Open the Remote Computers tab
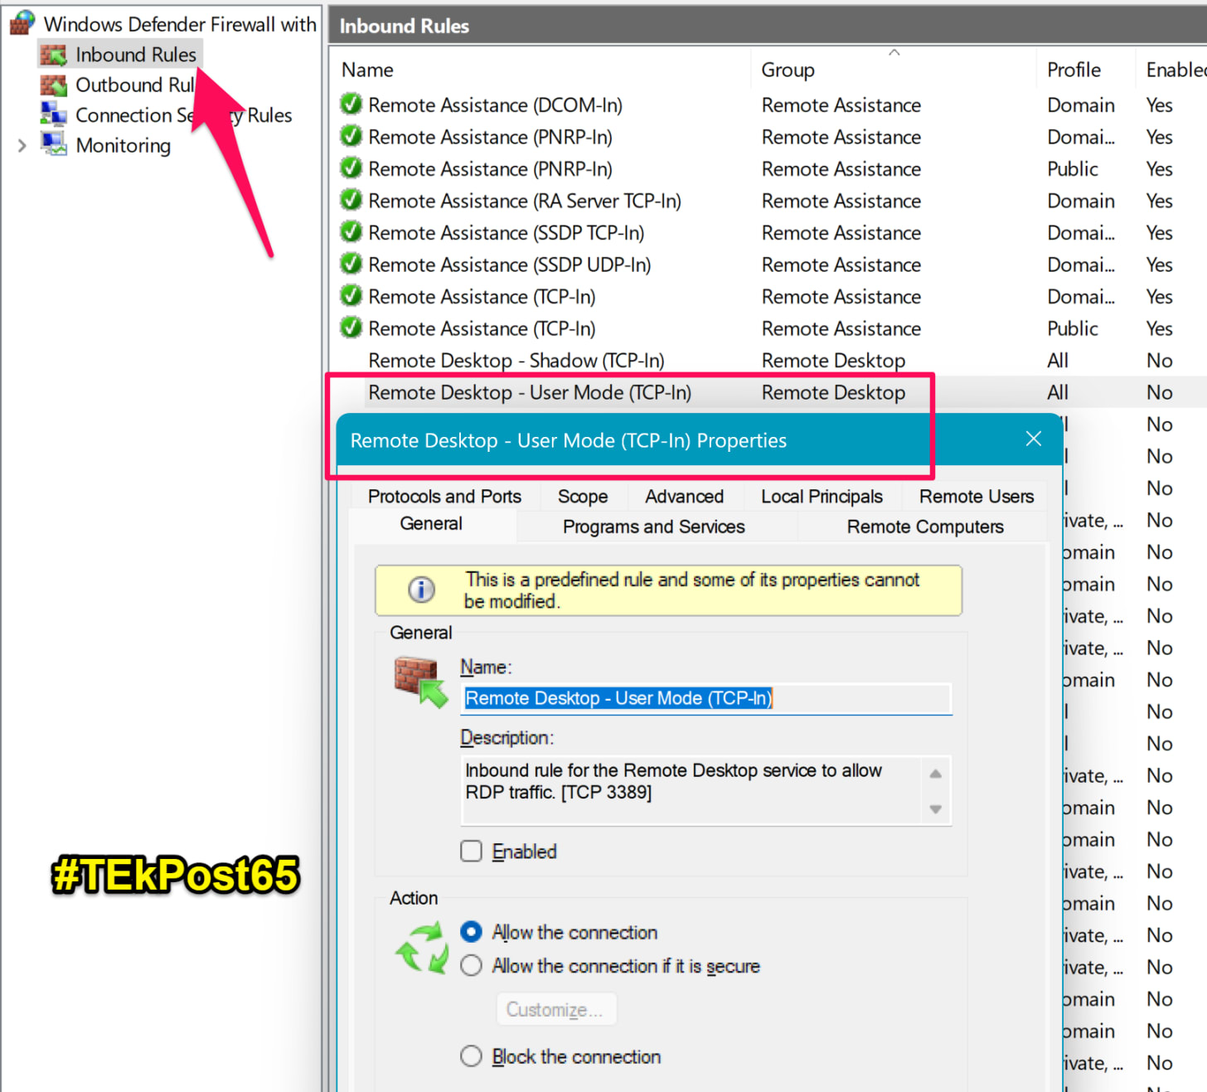The image size is (1207, 1092). pyautogui.click(x=925, y=527)
